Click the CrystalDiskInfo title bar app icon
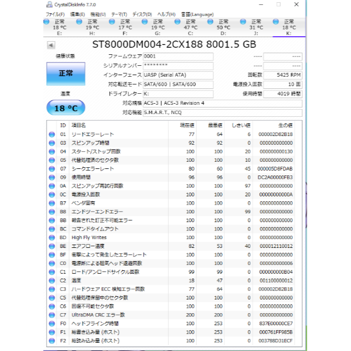The width and height of the screenshot is (351, 351). click(x=49, y=4)
